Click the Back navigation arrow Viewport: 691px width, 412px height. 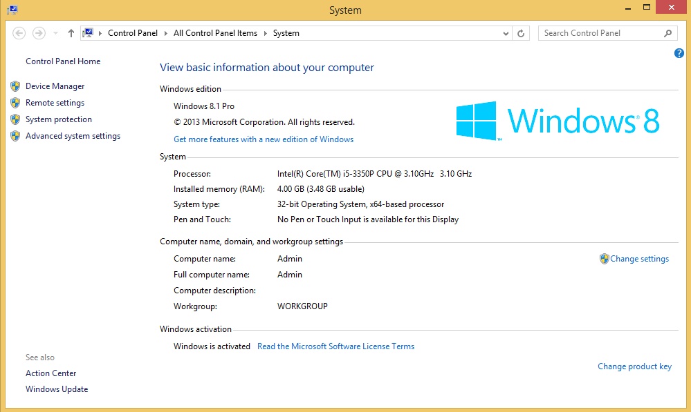tap(19, 33)
